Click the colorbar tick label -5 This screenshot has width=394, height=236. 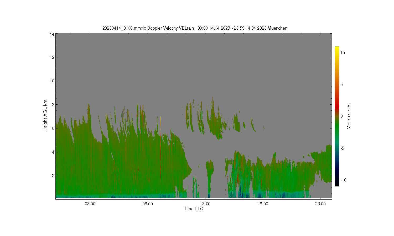click(x=342, y=148)
